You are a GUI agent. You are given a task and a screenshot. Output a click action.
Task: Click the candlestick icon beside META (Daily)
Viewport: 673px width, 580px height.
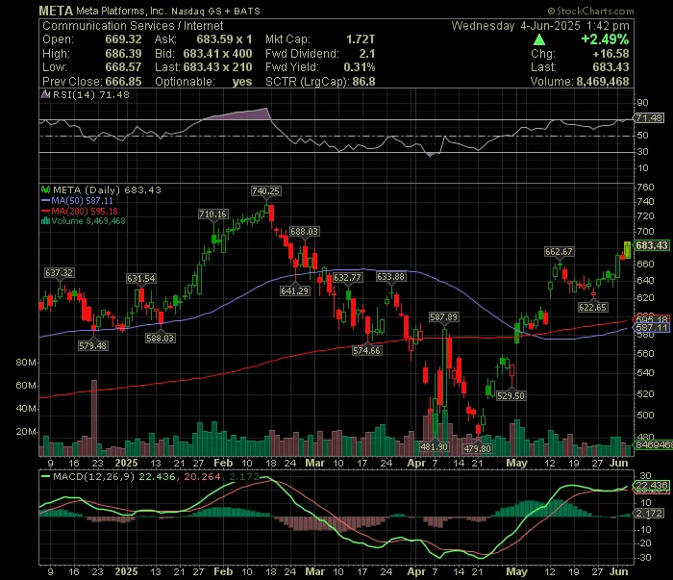[45, 189]
